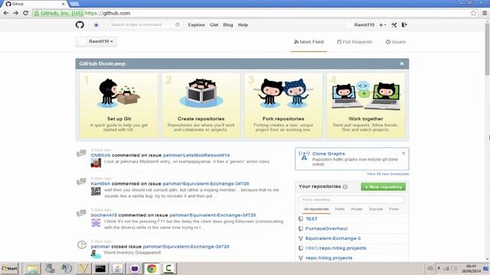The height and width of the screenshot is (275, 490).
Task: Select the All repositories filter tab
Action: [x=316, y=209]
